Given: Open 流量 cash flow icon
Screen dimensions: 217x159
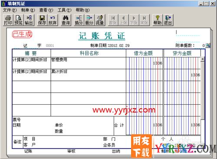Looking at the screenshot, I should point(100,20).
